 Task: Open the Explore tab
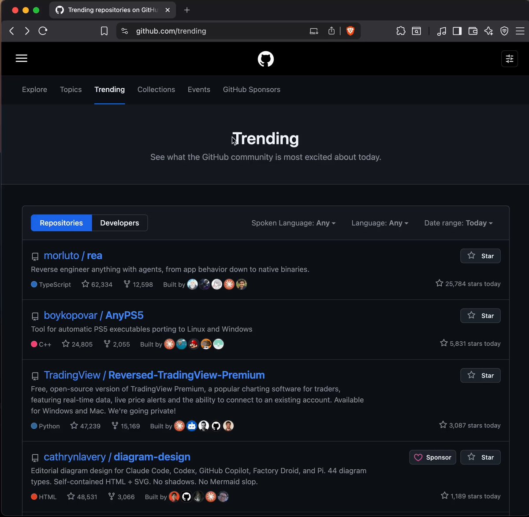(34, 89)
